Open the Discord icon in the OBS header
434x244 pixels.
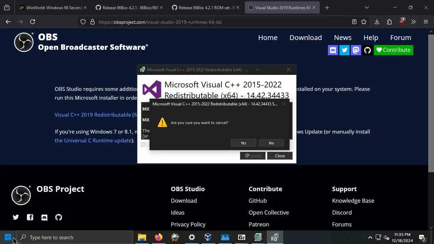click(x=333, y=50)
